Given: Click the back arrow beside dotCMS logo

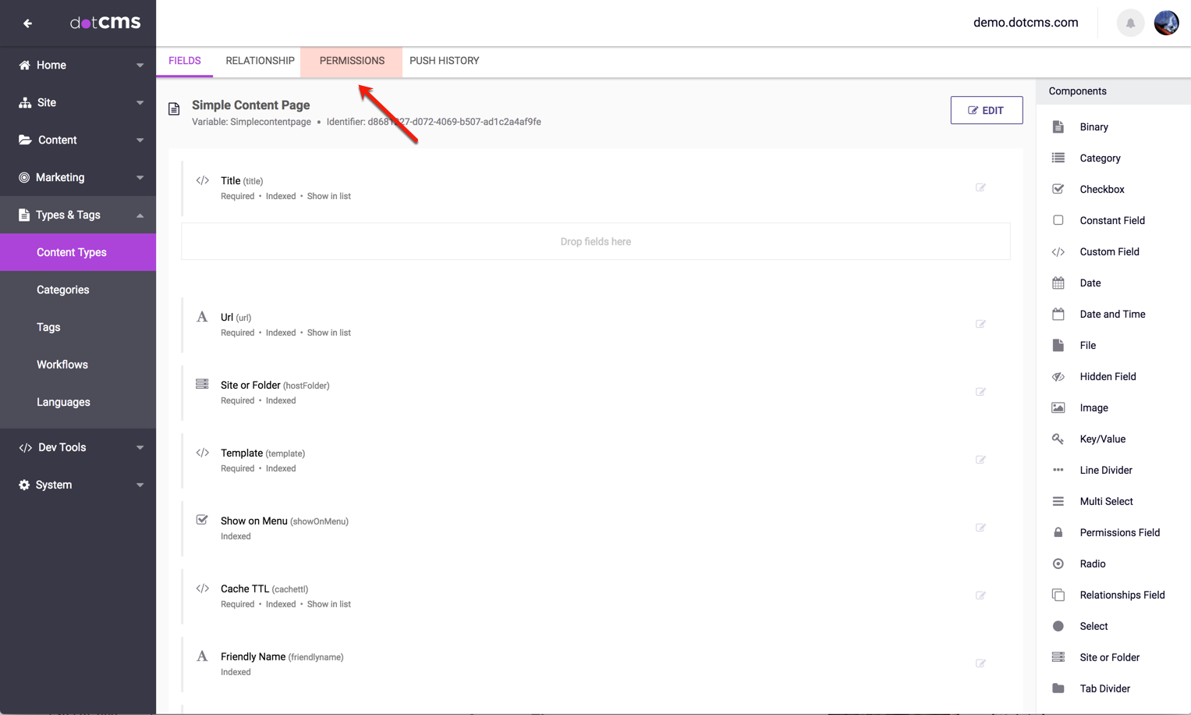Looking at the screenshot, I should tap(27, 23).
